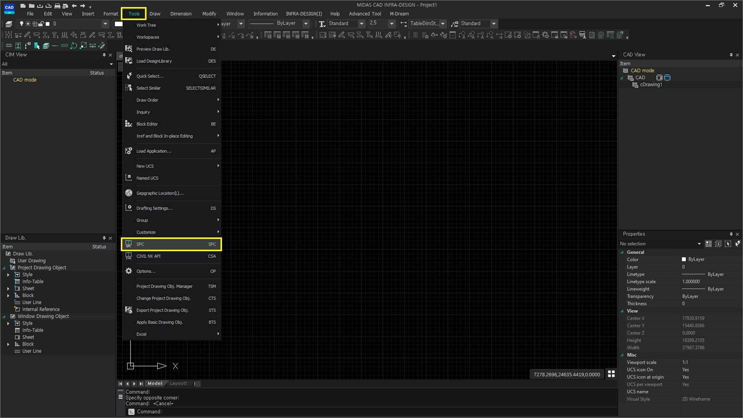
Task: Select Project Drawing Obj. Manager entry
Action: (x=171, y=286)
